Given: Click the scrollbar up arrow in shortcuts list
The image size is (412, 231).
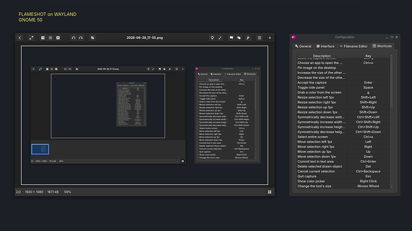Looking at the screenshot, I should (392, 55).
